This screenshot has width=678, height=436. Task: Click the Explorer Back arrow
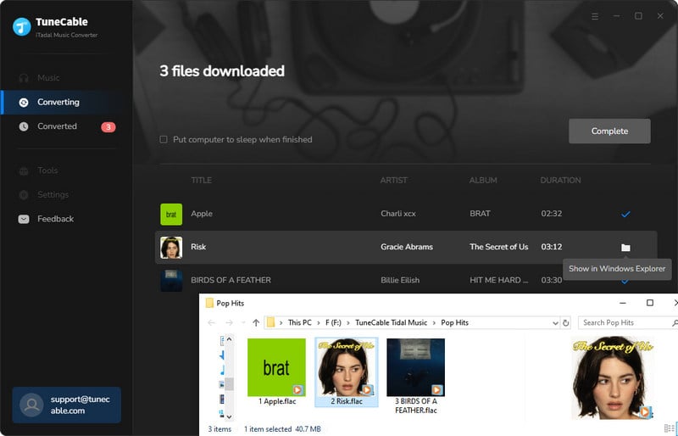211,322
